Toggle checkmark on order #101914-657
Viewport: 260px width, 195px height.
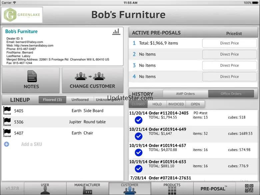pyautogui.click(x=138, y=152)
